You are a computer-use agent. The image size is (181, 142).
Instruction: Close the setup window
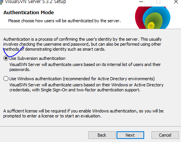[176, 2]
